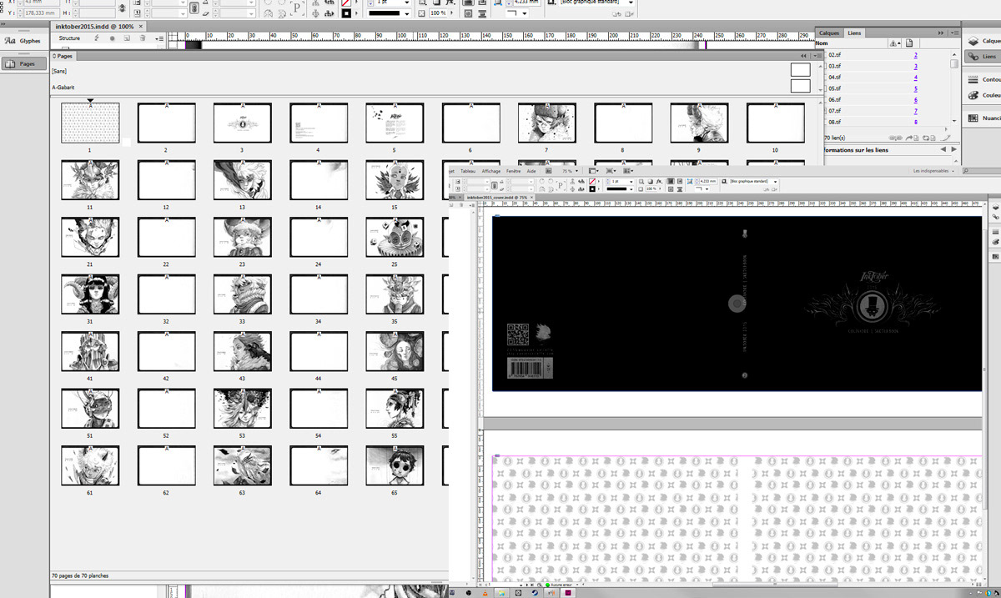Go to page 6 via 06.tif link
The width and height of the screenshot is (1001, 598).
coord(915,100)
